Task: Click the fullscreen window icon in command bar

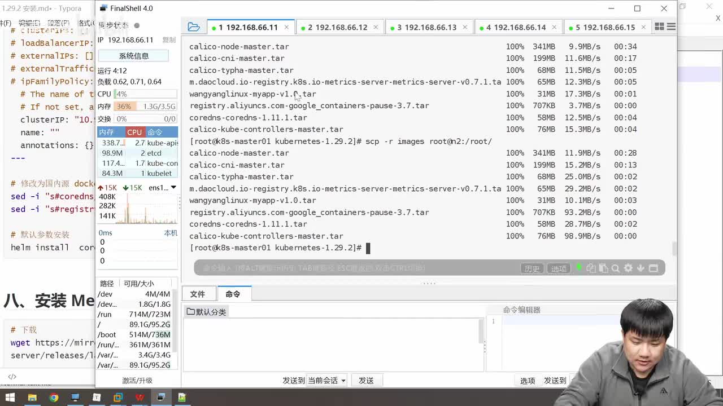Action: coord(654,268)
